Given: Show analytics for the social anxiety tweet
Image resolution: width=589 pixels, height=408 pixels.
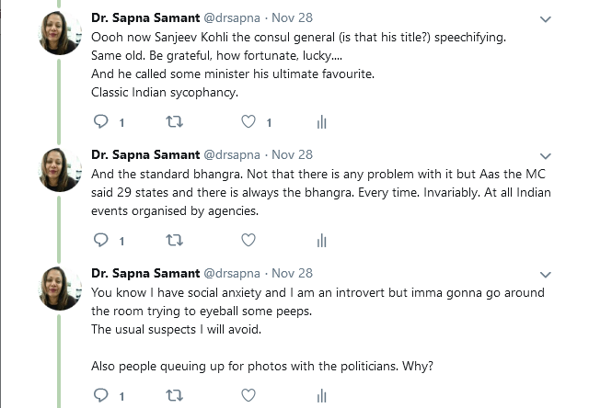Looking at the screenshot, I should (x=321, y=396).
